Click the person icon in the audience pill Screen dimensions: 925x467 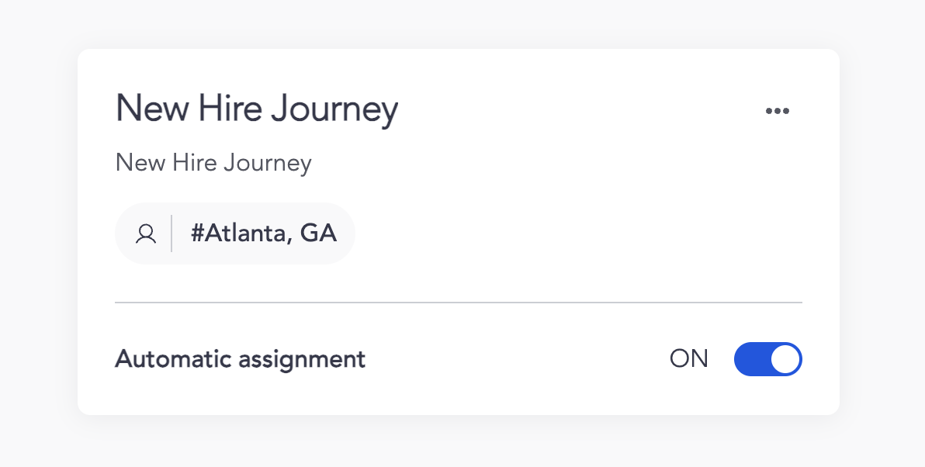click(x=146, y=233)
